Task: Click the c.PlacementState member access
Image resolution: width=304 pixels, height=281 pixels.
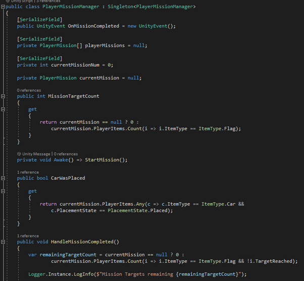Action: tap(74, 210)
